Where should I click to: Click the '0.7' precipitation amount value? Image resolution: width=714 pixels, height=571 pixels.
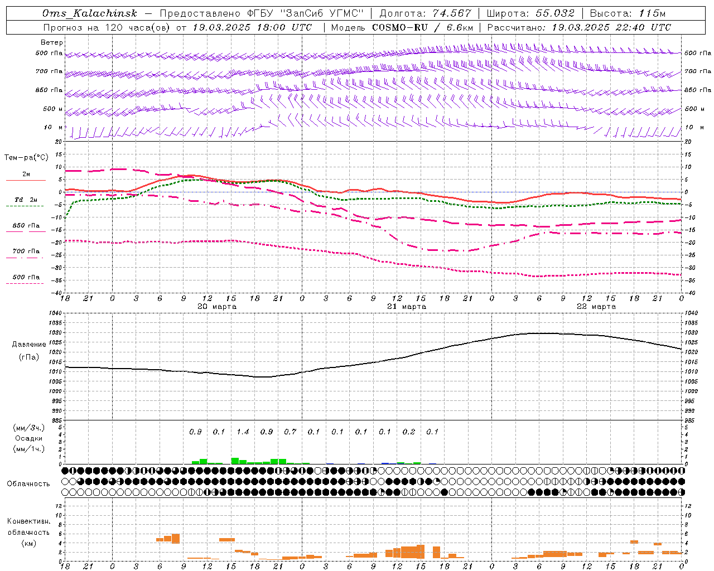290,432
